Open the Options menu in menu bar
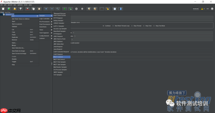The width and height of the screenshot is (215, 113). 20,5
